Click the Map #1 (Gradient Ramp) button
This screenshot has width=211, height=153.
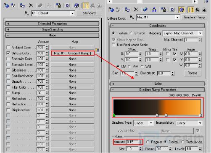click(73, 53)
